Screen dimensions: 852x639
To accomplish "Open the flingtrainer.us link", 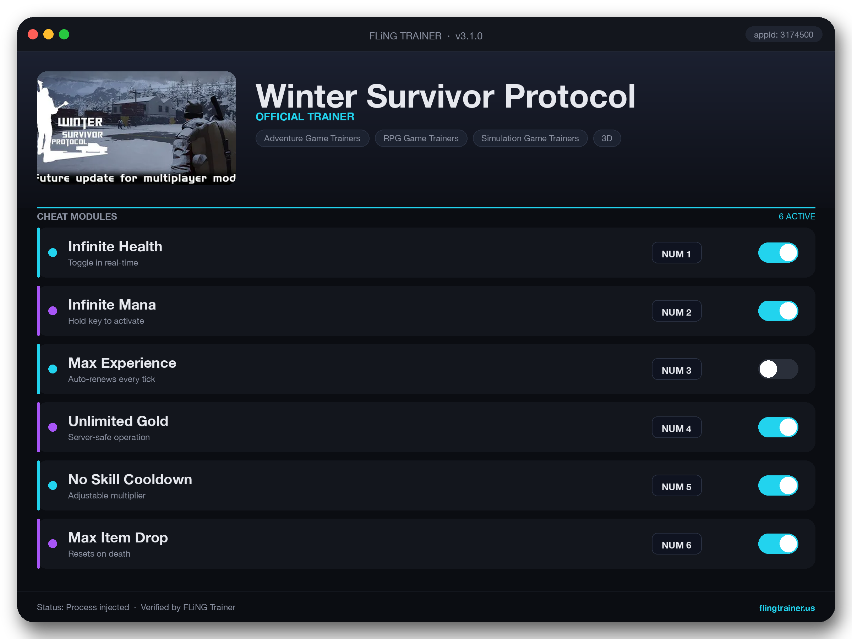I will [787, 608].
